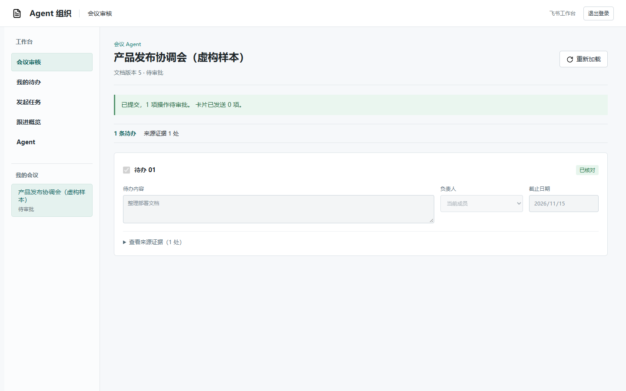Click the 来源证据 1 处 text

coord(161,133)
